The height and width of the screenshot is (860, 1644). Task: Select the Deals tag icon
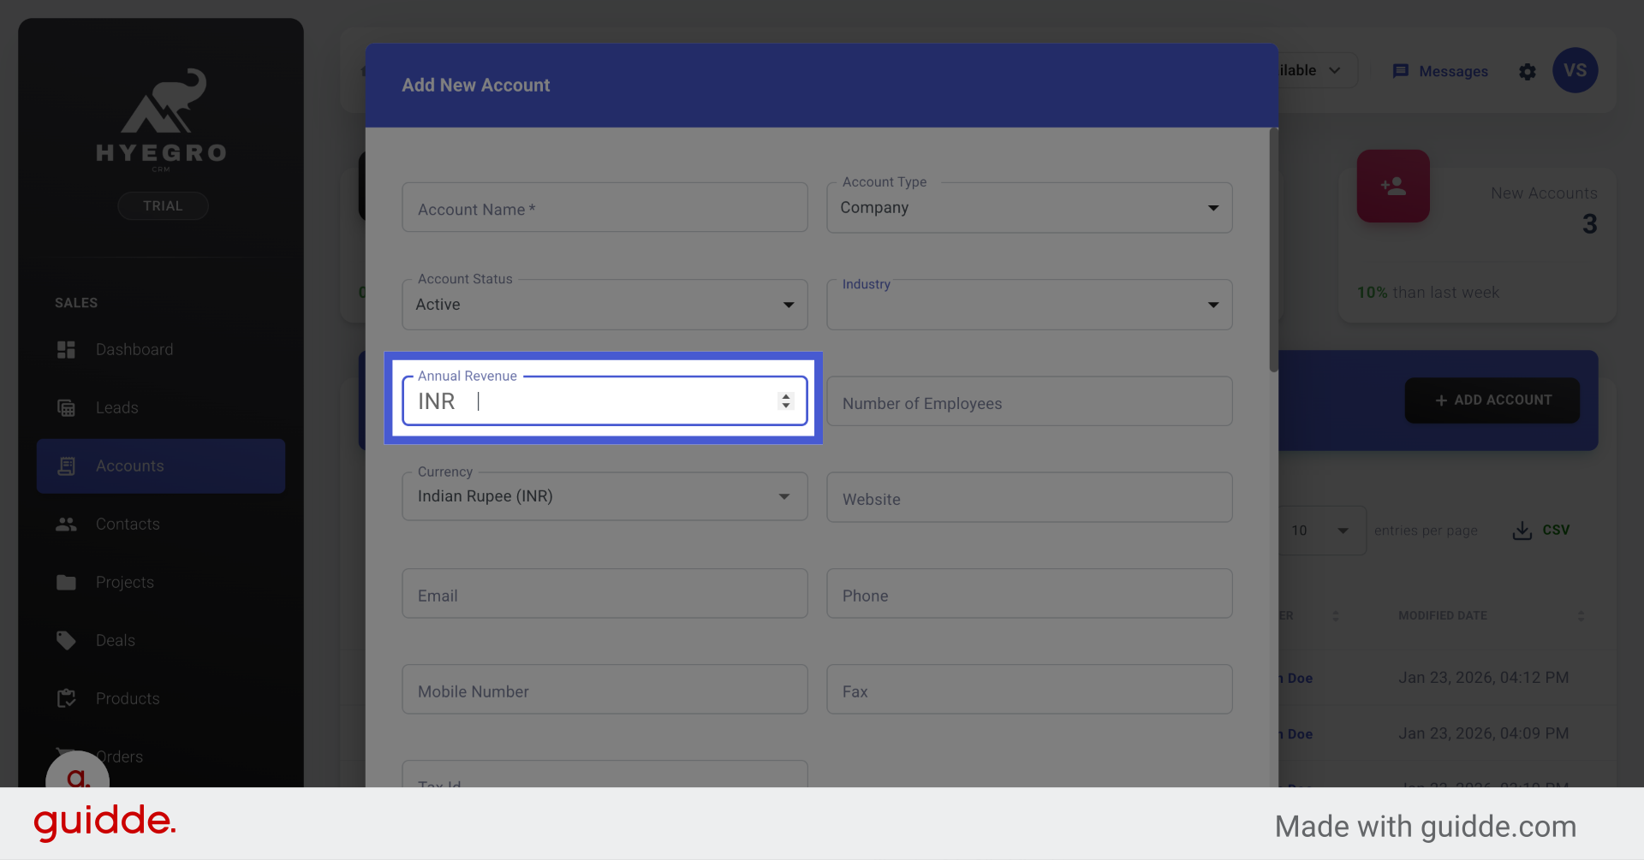click(x=66, y=640)
